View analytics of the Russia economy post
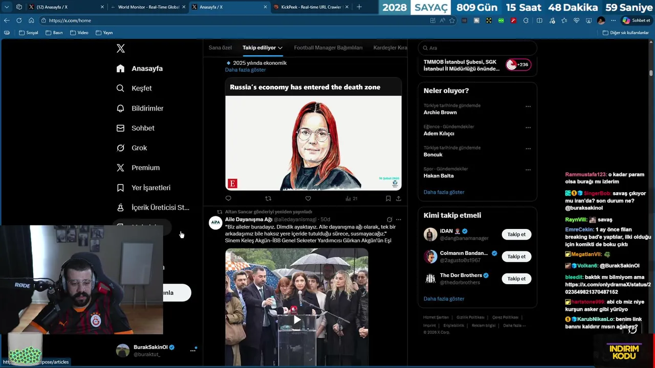Viewport: 655px width, 368px height. point(351,198)
